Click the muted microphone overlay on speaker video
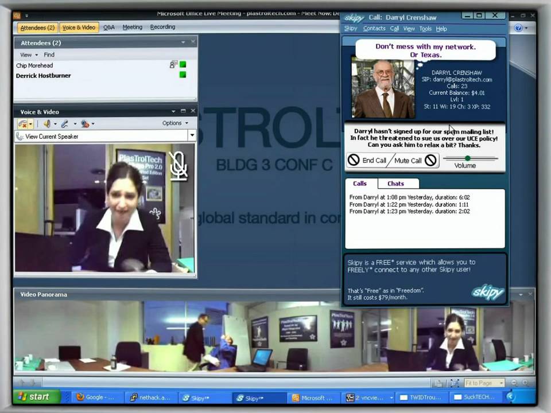551x413 pixels. (x=179, y=165)
